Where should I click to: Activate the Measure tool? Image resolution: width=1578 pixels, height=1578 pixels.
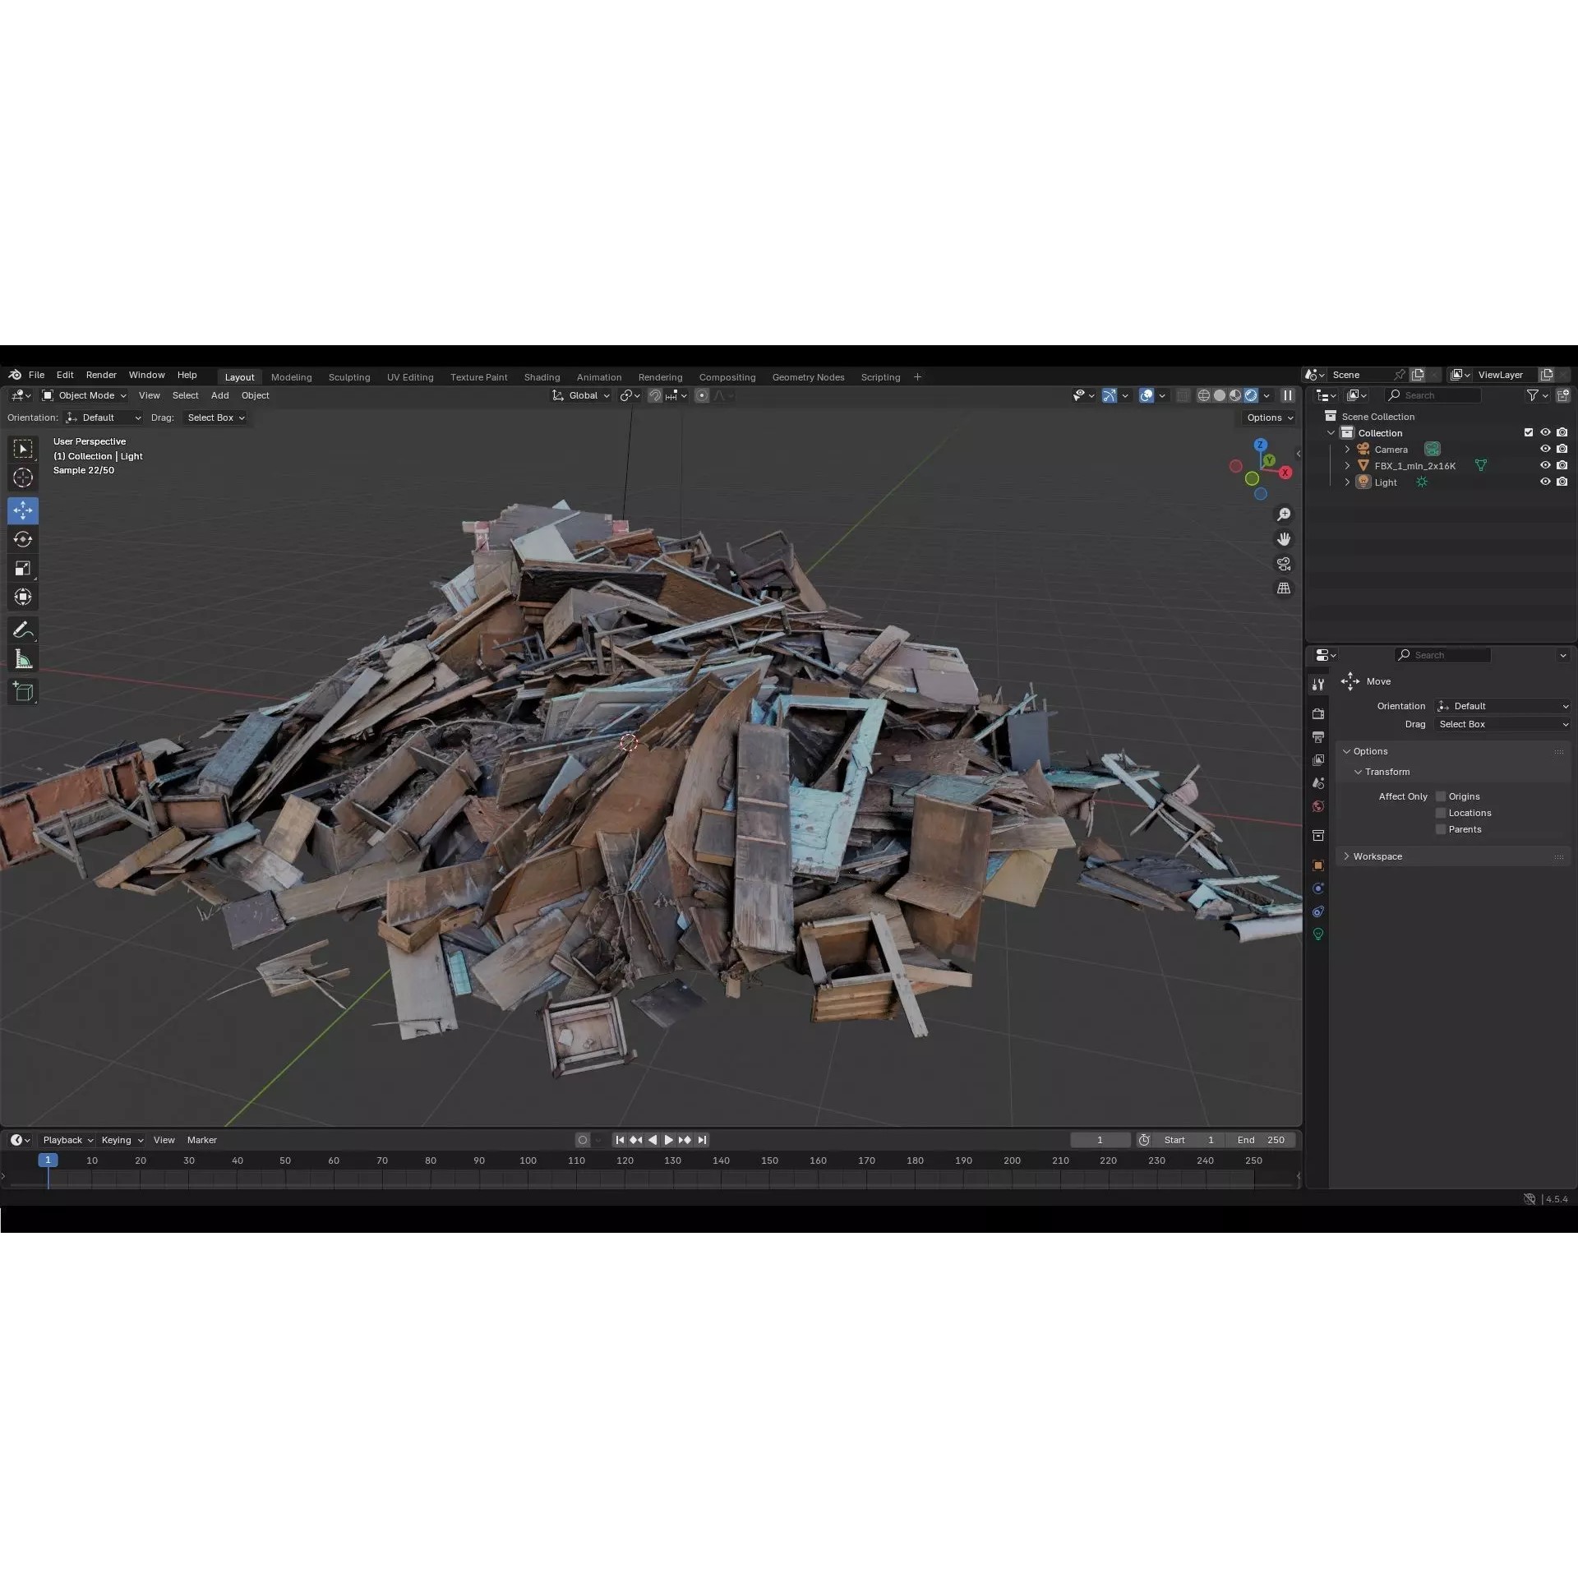(x=23, y=658)
